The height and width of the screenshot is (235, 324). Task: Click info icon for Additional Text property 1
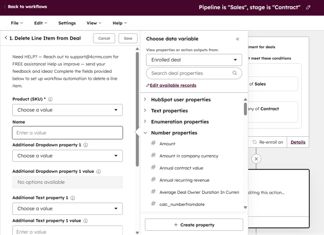pos(73,198)
